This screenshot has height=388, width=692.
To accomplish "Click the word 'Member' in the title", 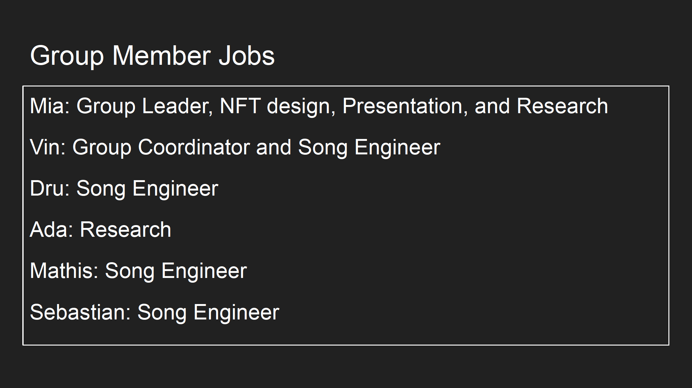I will point(161,56).
